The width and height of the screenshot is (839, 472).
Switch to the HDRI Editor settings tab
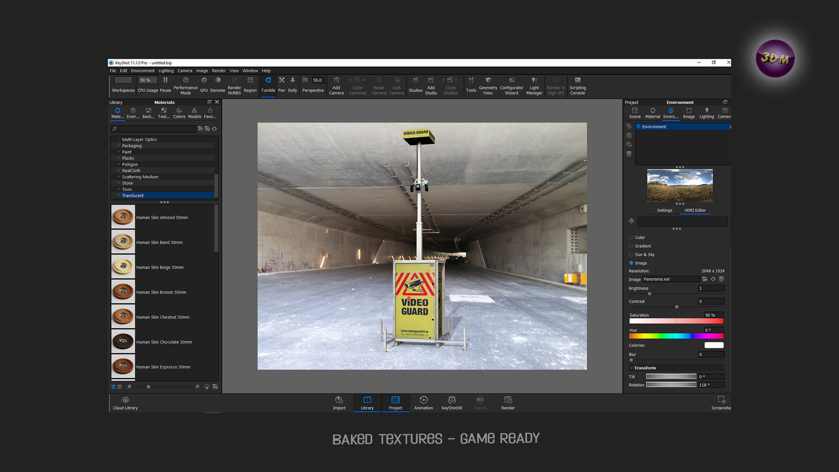tap(695, 210)
